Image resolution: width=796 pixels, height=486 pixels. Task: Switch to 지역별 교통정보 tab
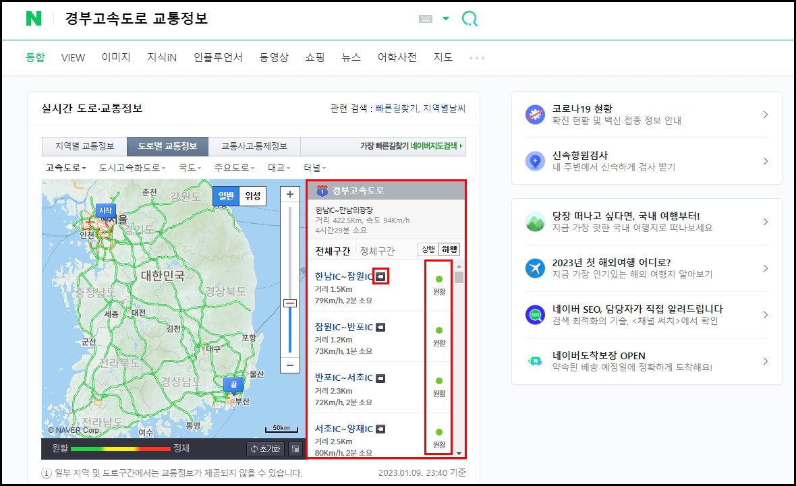[84, 146]
